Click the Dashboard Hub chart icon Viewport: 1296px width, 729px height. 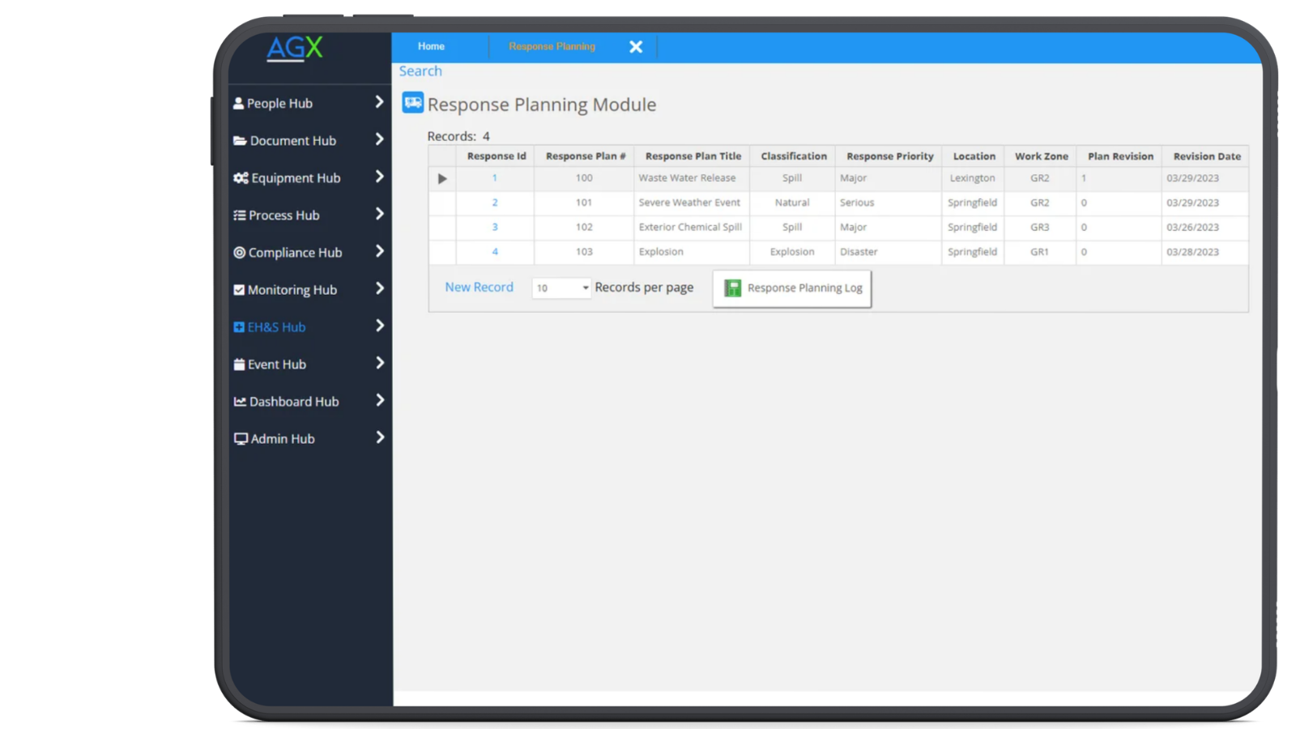coord(240,401)
